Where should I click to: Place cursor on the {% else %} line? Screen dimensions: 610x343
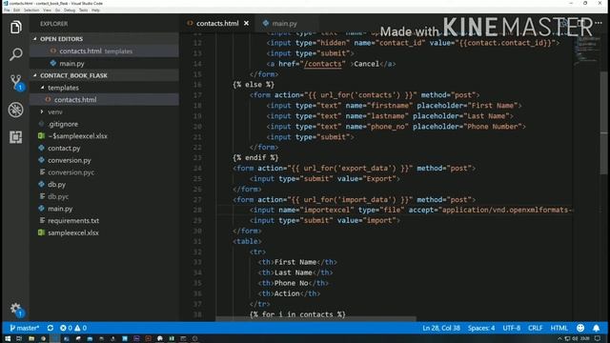click(x=254, y=85)
